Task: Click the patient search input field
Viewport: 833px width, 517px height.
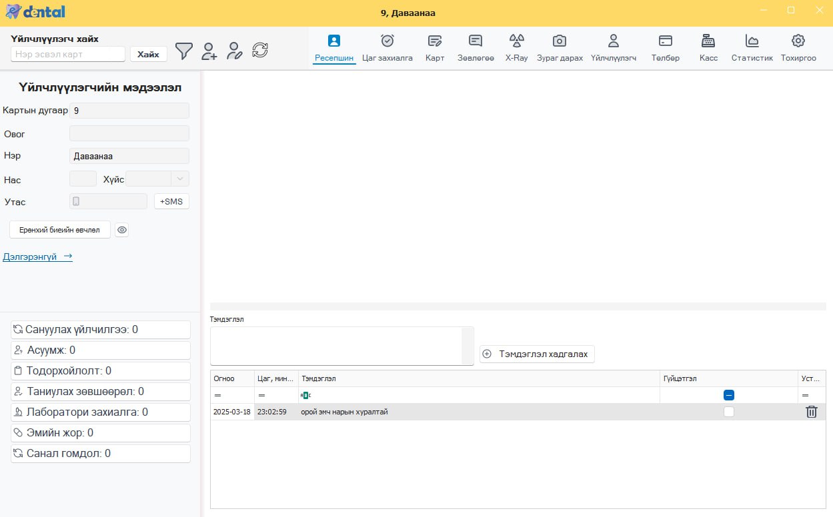Action: pos(68,54)
